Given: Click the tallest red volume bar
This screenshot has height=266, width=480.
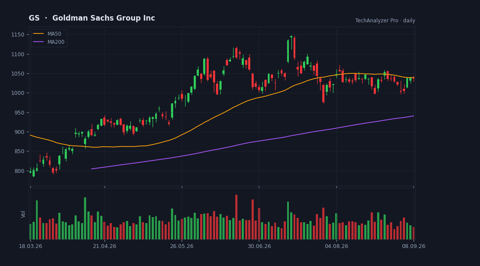Looking at the screenshot, I should [x=236, y=217].
